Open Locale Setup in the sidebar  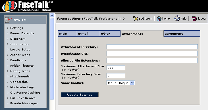[x=20, y=49]
